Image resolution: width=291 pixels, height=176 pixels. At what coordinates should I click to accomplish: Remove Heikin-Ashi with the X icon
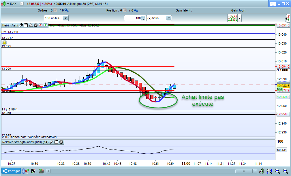click(x=36, y=25)
